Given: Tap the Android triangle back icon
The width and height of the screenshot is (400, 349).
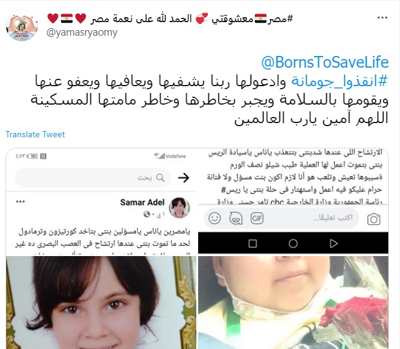Looking at the screenshot, I should click(x=334, y=243).
